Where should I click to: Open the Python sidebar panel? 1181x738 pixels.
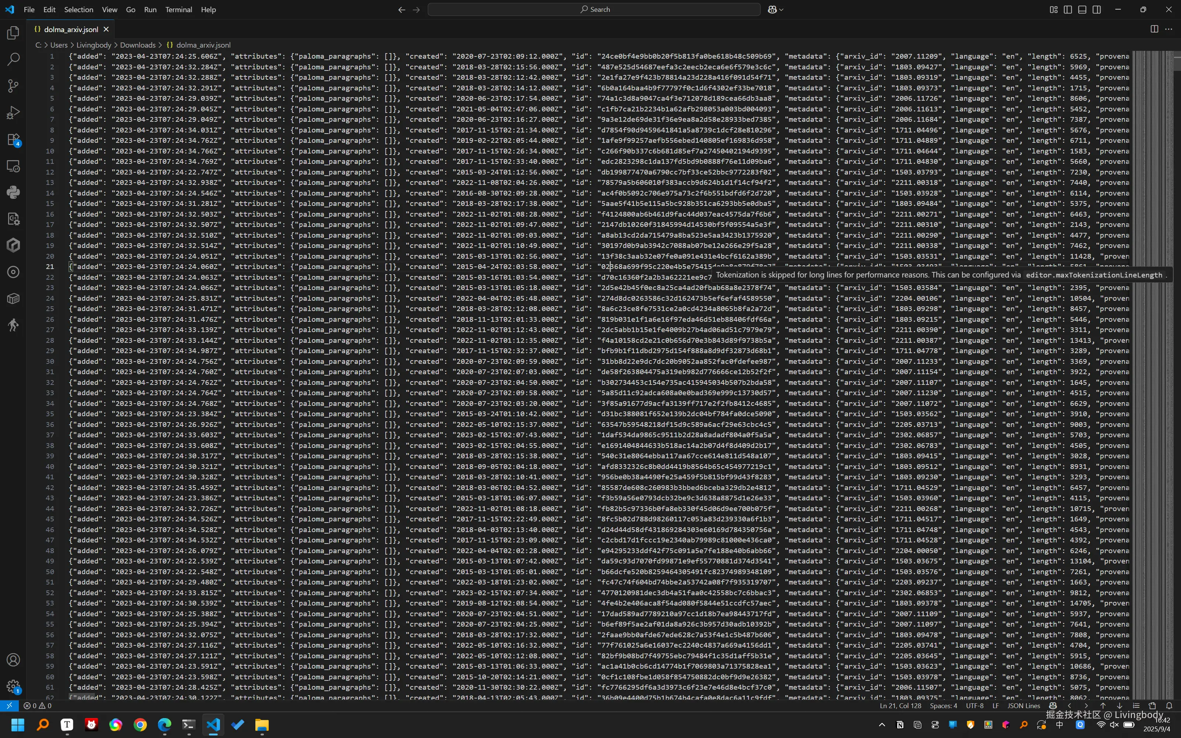coord(13,192)
